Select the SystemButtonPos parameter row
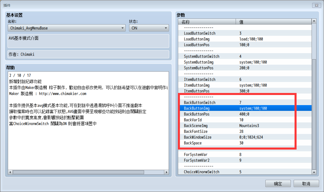Image resolution: width=324 pixels, height=192 pixels. (245, 68)
